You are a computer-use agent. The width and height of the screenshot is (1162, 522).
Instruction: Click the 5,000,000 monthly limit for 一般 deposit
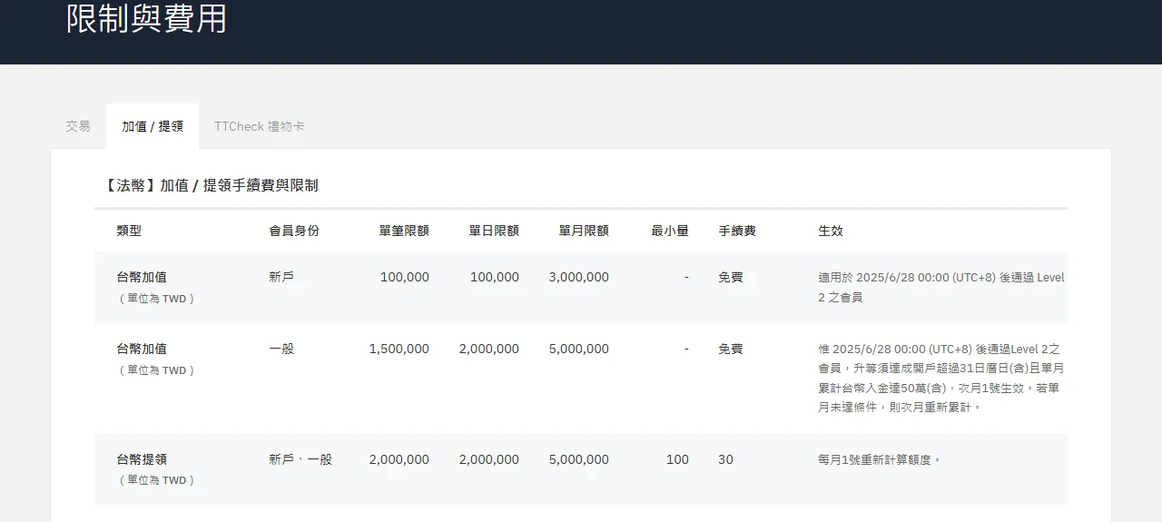579,349
